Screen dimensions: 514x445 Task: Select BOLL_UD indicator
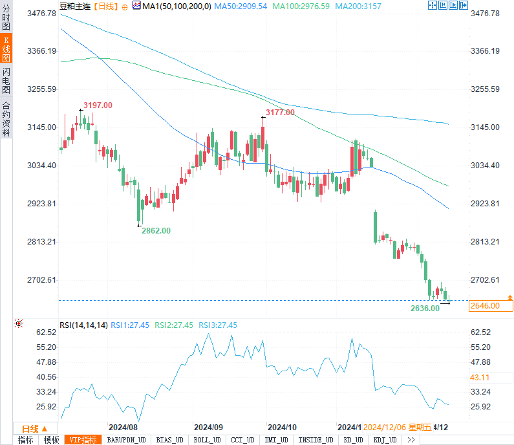[x=207, y=440]
